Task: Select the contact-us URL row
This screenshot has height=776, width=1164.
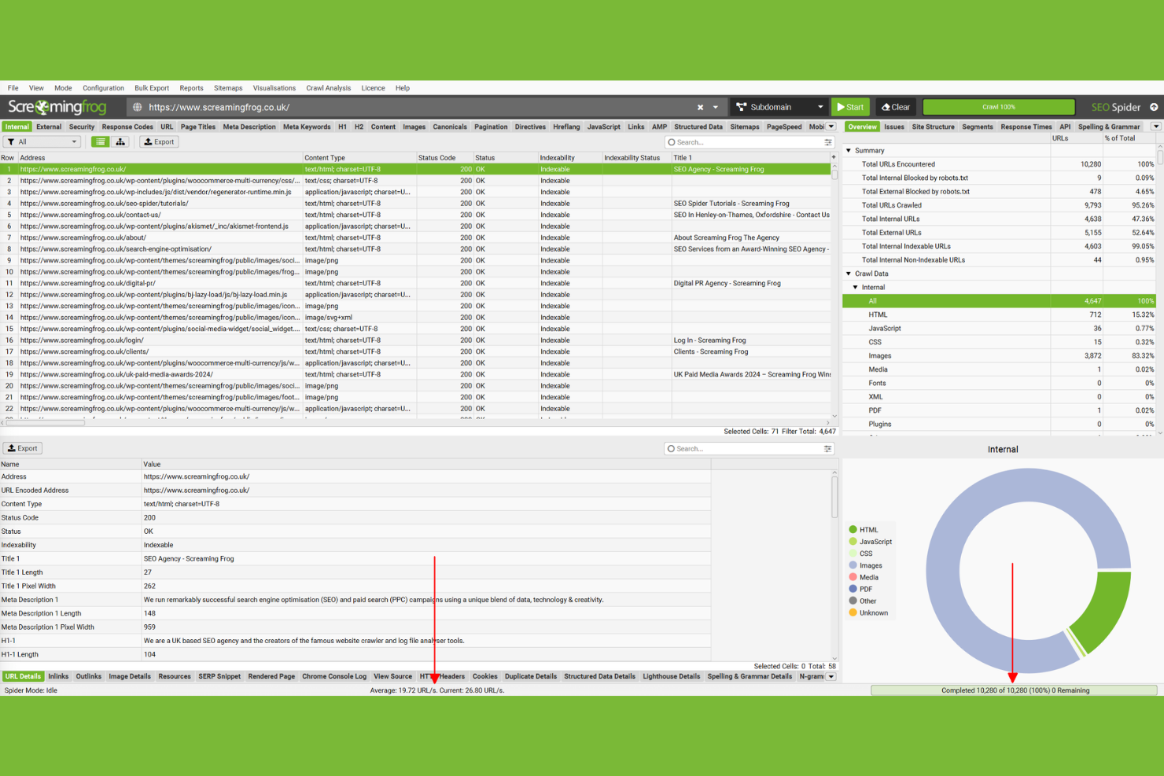Action: 416,215
